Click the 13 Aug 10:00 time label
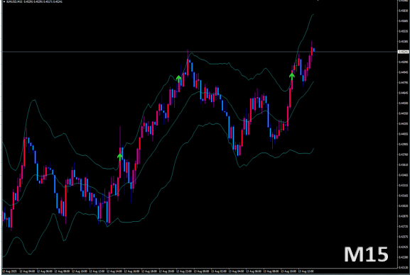Screen dimensions: 410x275 coord(288,271)
